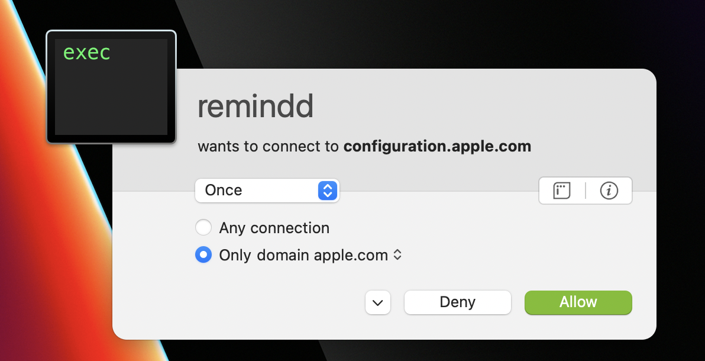The width and height of the screenshot is (705, 361).
Task: Select the Only domain apple.com radio button
Action: (203, 255)
